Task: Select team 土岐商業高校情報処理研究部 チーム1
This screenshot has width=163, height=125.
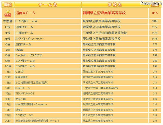Action: pos(37,121)
